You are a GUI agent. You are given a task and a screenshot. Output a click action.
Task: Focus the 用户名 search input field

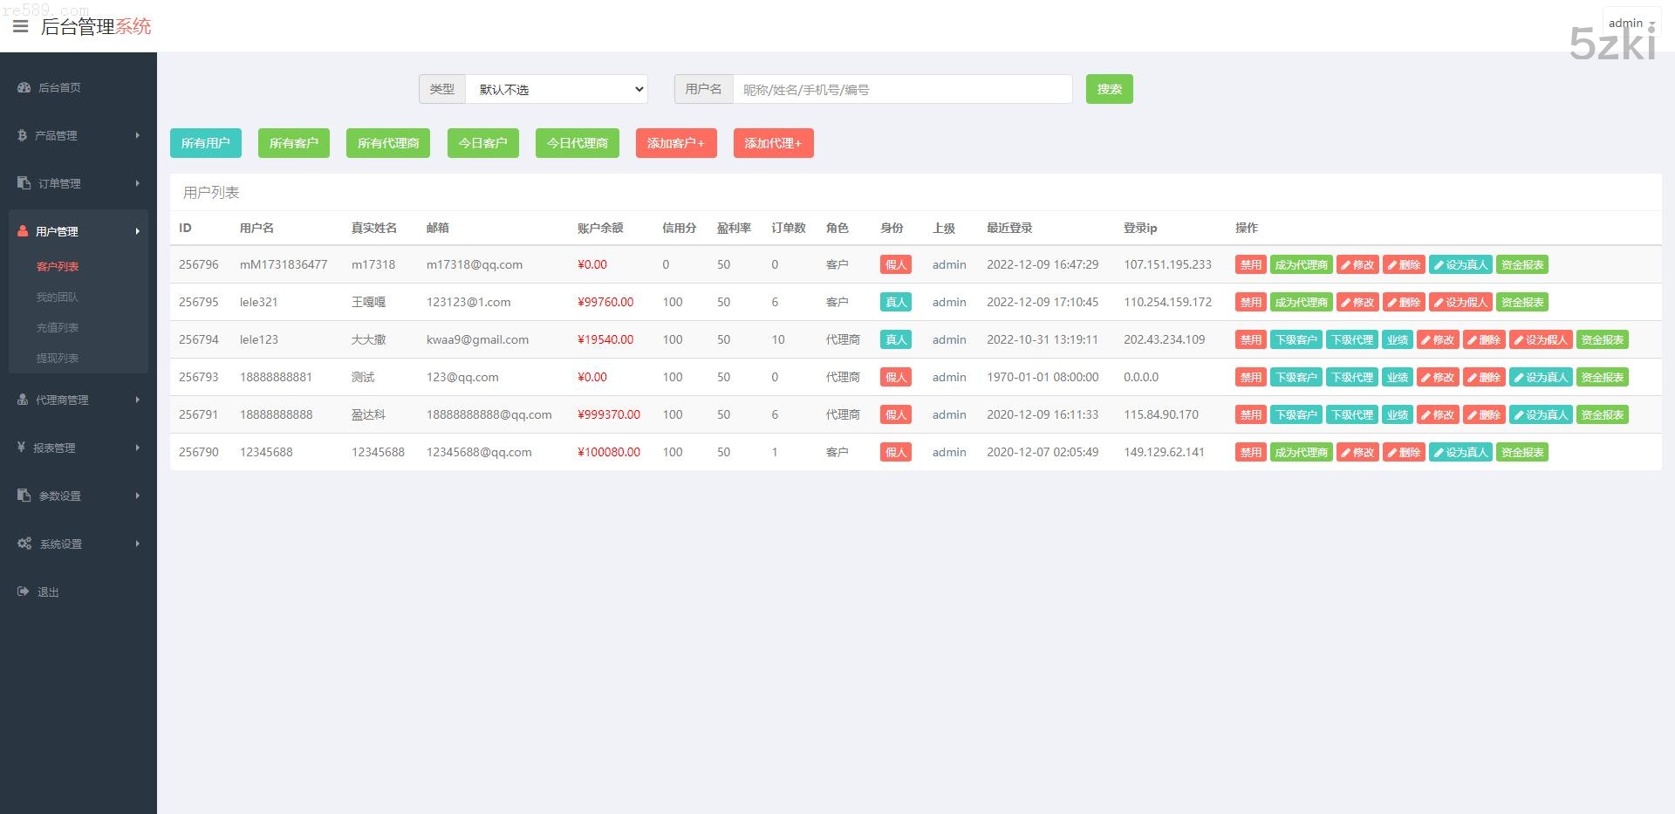click(902, 89)
